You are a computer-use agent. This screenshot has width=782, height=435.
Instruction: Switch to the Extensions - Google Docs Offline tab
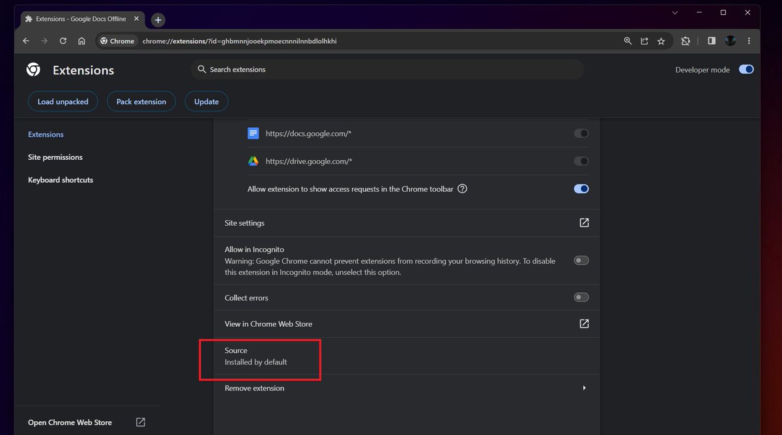click(x=82, y=20)
